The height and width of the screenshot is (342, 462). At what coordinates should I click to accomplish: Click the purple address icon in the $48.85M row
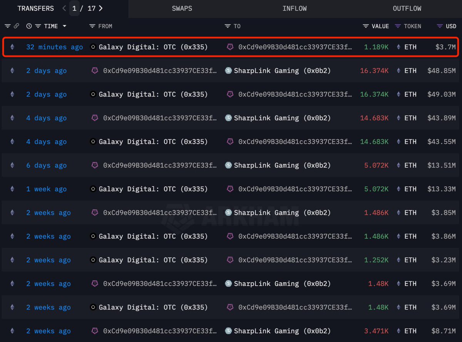[94, 71]
